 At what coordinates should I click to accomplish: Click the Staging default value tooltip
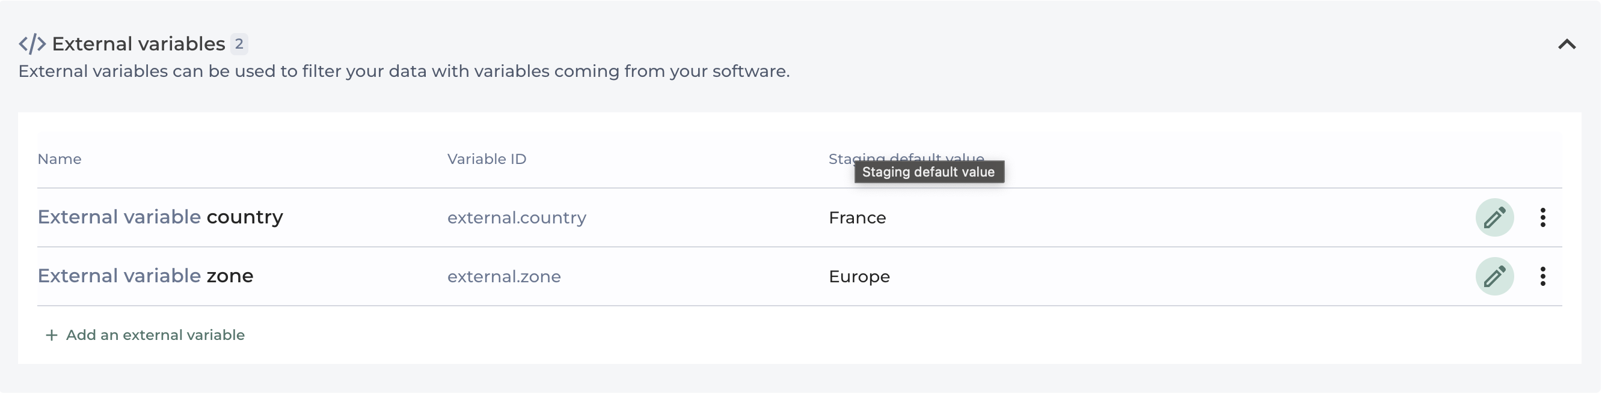(x=928, y=172)
